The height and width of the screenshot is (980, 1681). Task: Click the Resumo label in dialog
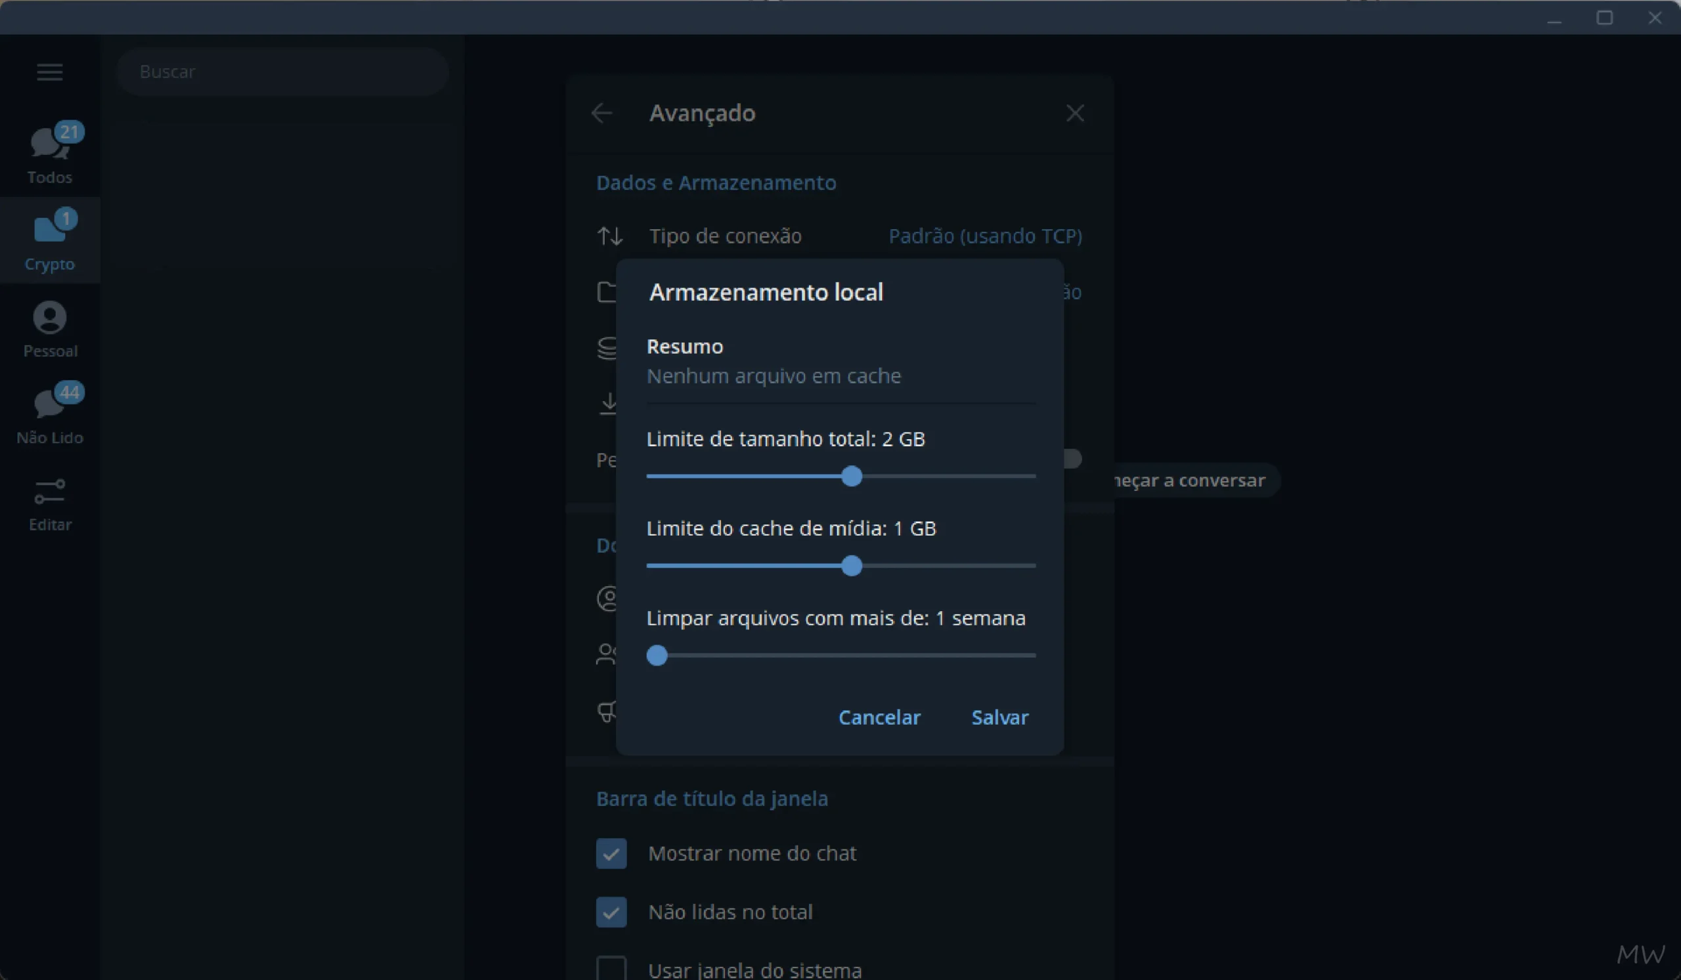[x=685, y=347]
